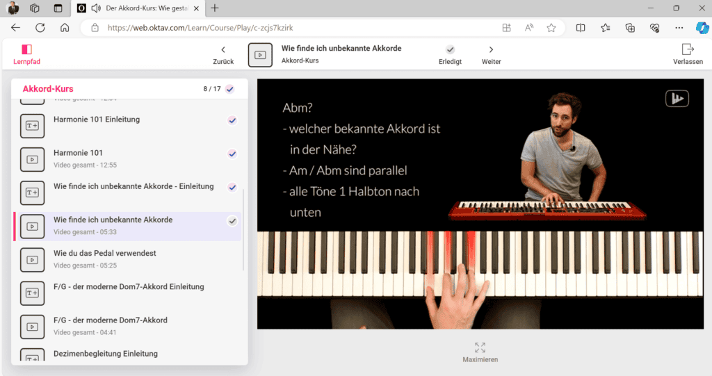Click the video icon beside Harmonie 101

[33, 158]
